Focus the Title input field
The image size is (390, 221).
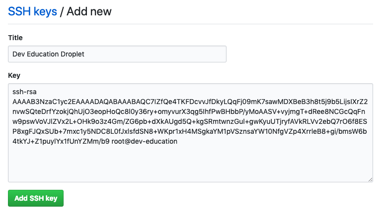pos(117,54)
